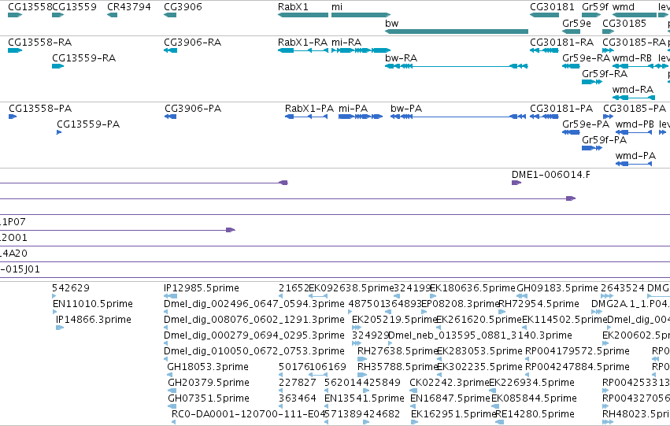Click the CG3906 gene label
670x426 pixels.
[x=183, y=7]
